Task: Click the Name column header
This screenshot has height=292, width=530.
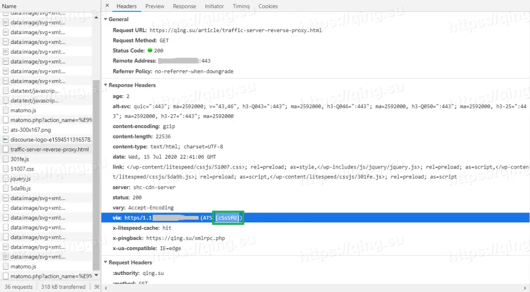Action: coord(9,6)
